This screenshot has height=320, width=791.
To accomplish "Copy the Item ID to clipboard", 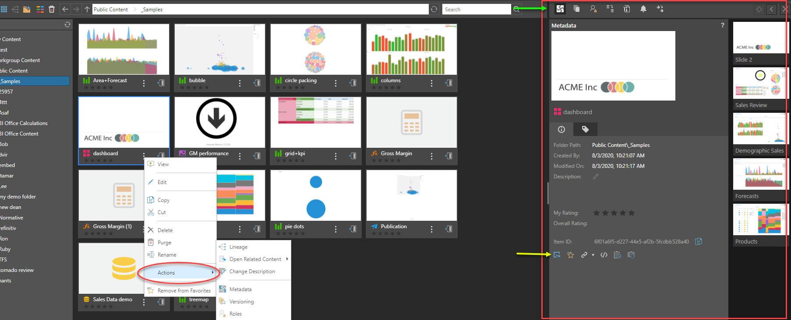I will 699,241.
